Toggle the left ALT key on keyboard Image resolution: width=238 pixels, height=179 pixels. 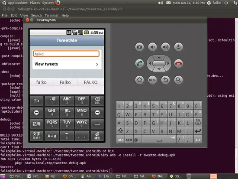[x=121, y=140]
